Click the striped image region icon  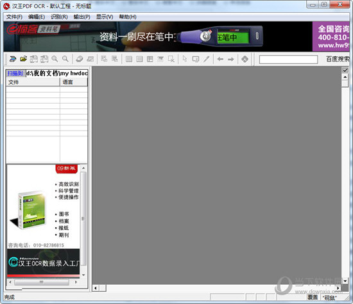tap(160, 59)
